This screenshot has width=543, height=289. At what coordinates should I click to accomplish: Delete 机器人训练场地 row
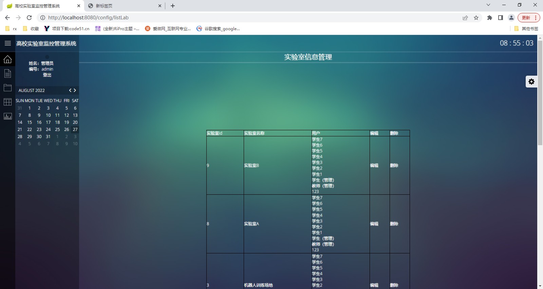(x=394, y=285)
